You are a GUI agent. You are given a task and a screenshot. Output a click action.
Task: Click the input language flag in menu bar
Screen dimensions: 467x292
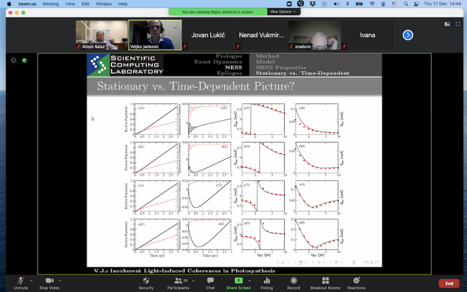(x=395, y=4)
